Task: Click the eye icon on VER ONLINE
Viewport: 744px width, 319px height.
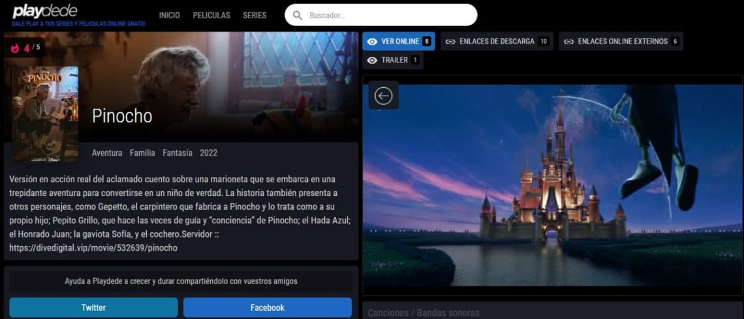Action: pyautogui.click(x=373, y=42)
